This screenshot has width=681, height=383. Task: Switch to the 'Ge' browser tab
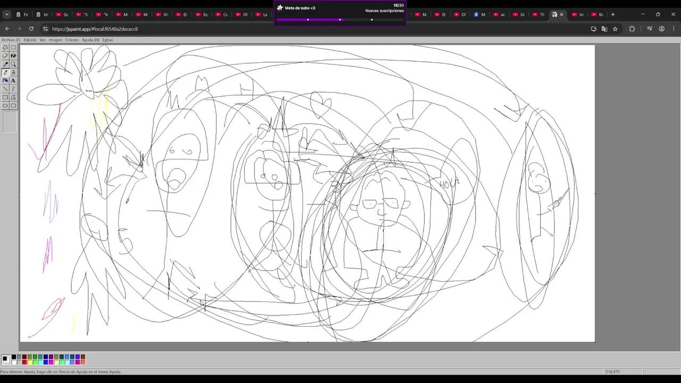click(62, 14)
